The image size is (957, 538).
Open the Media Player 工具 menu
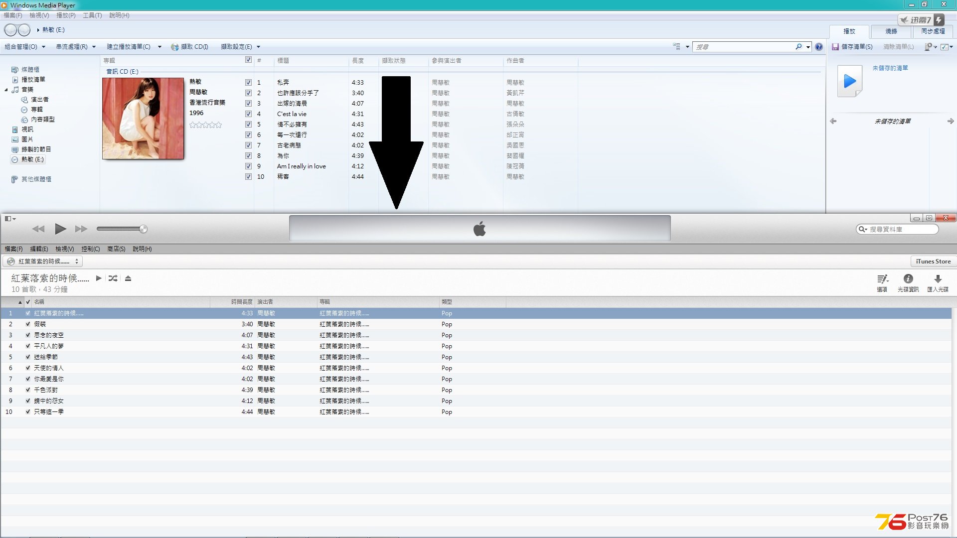click(92, 15)
